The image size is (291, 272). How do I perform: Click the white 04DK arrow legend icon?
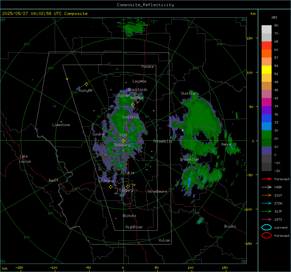(x=266, y=187)
